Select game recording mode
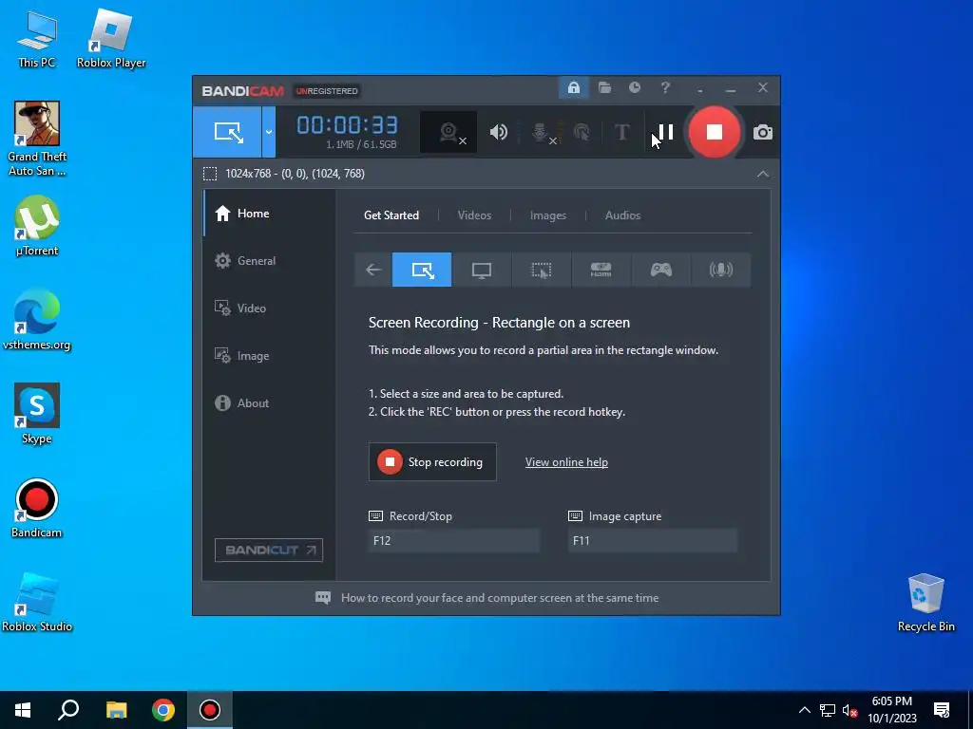Viewport: 973px width, 729px height. click(x=661, y=270)
